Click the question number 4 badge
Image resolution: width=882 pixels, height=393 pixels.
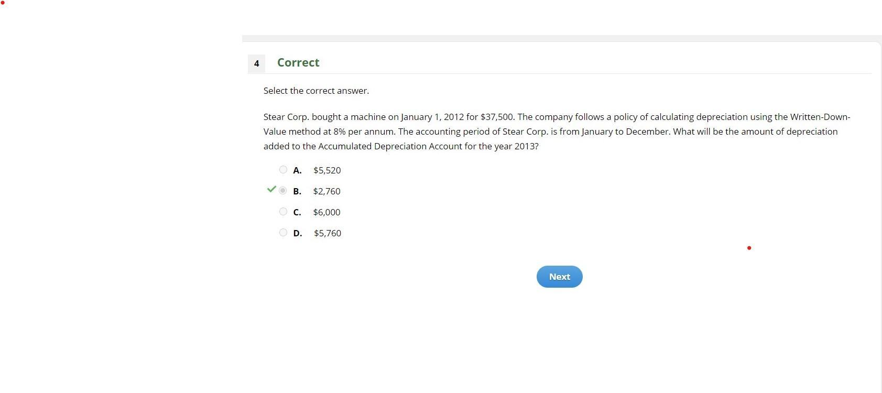click(256, 63)
